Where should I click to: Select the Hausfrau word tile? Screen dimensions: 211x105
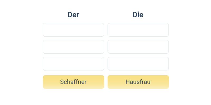pyautogui.click(x=138, y=82)
